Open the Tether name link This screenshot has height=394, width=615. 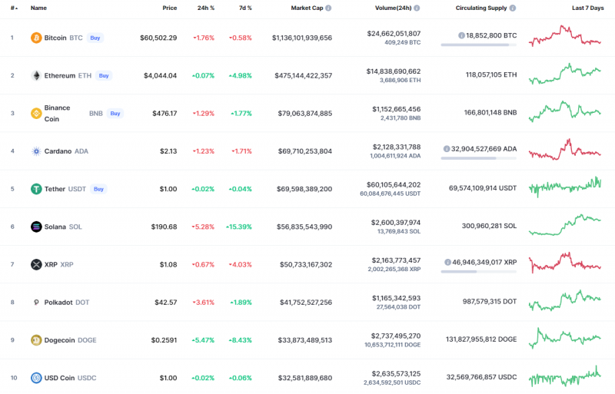click(x=55, y=189)
